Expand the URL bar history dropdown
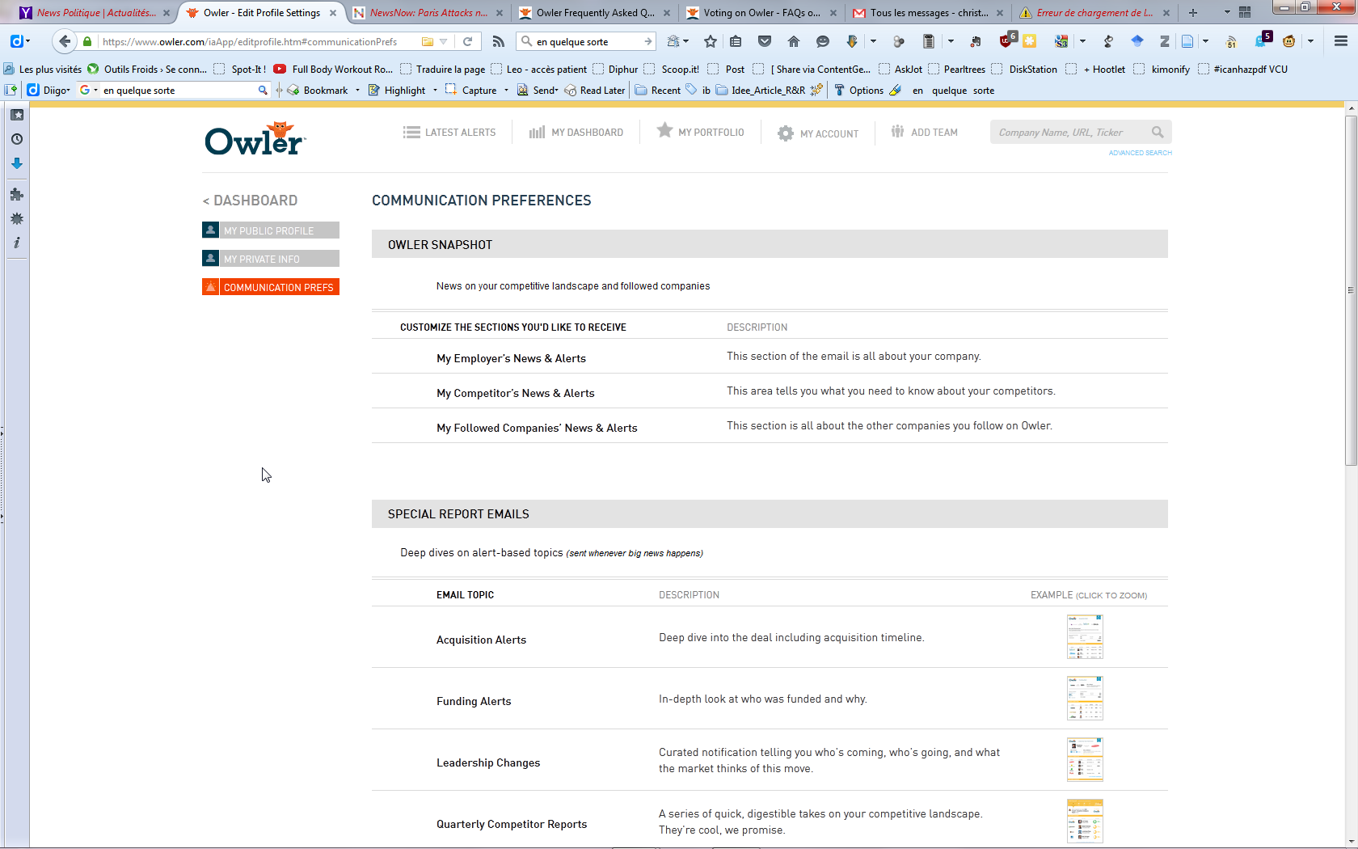 [443, 41]
